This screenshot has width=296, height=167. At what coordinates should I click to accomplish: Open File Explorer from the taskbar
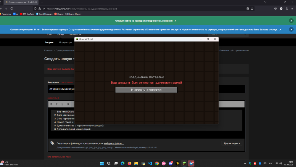tap(136, 163)
